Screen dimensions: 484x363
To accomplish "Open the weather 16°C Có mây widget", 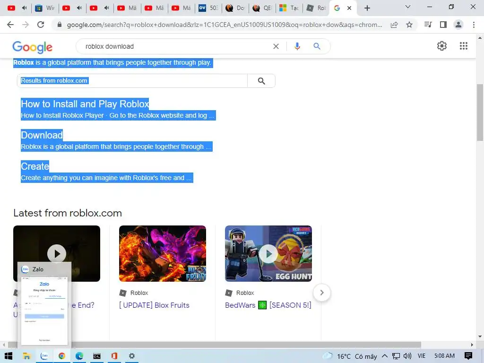I will tap(350, 356).
